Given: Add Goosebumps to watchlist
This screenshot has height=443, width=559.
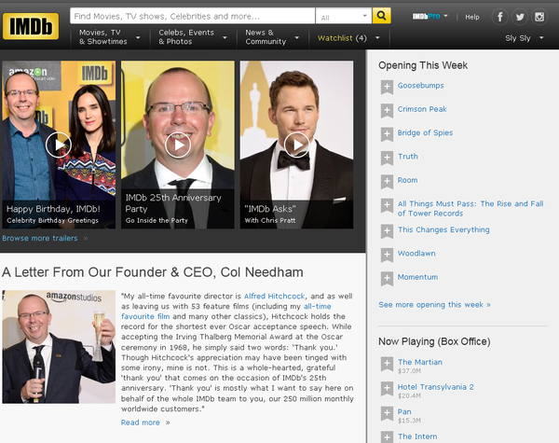Looking at the screenshot, I should tap(387, 87).
